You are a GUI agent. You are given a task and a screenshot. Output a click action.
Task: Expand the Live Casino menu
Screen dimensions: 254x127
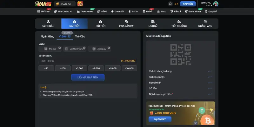coord(63,11)
